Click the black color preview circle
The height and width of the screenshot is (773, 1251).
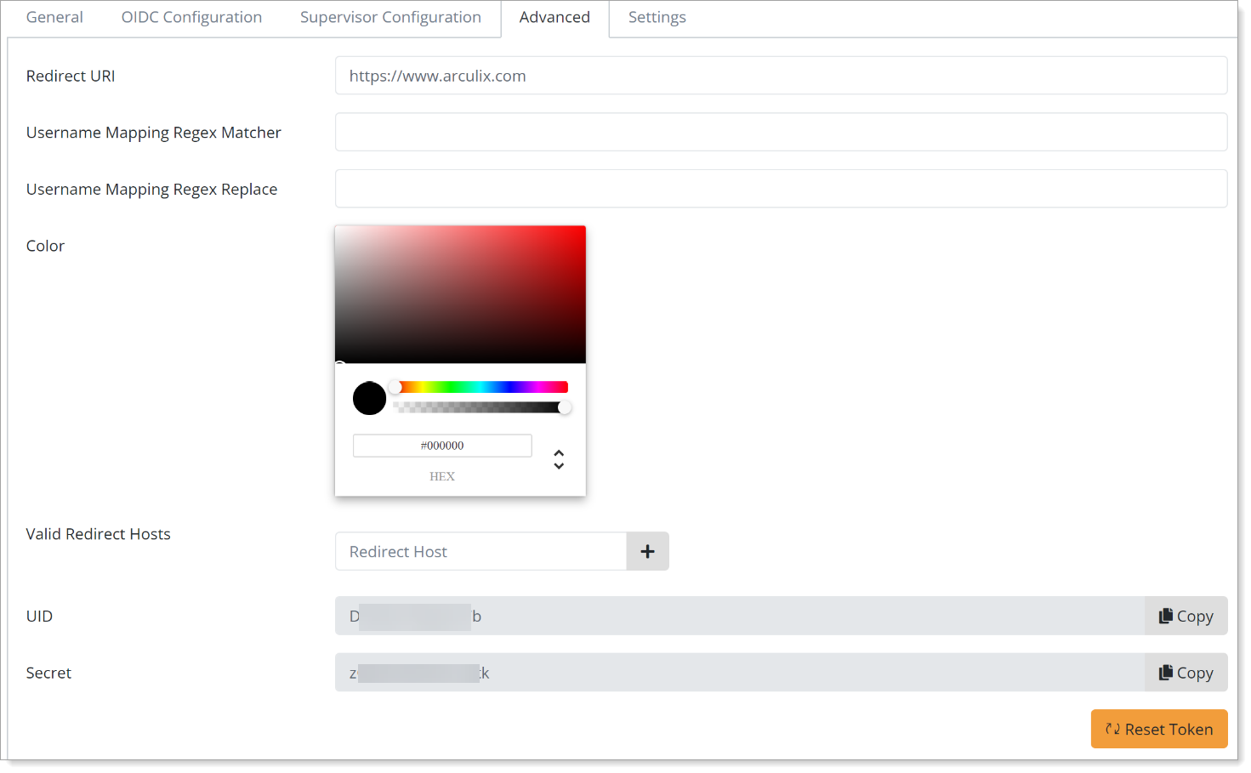[x=369, y=398]
